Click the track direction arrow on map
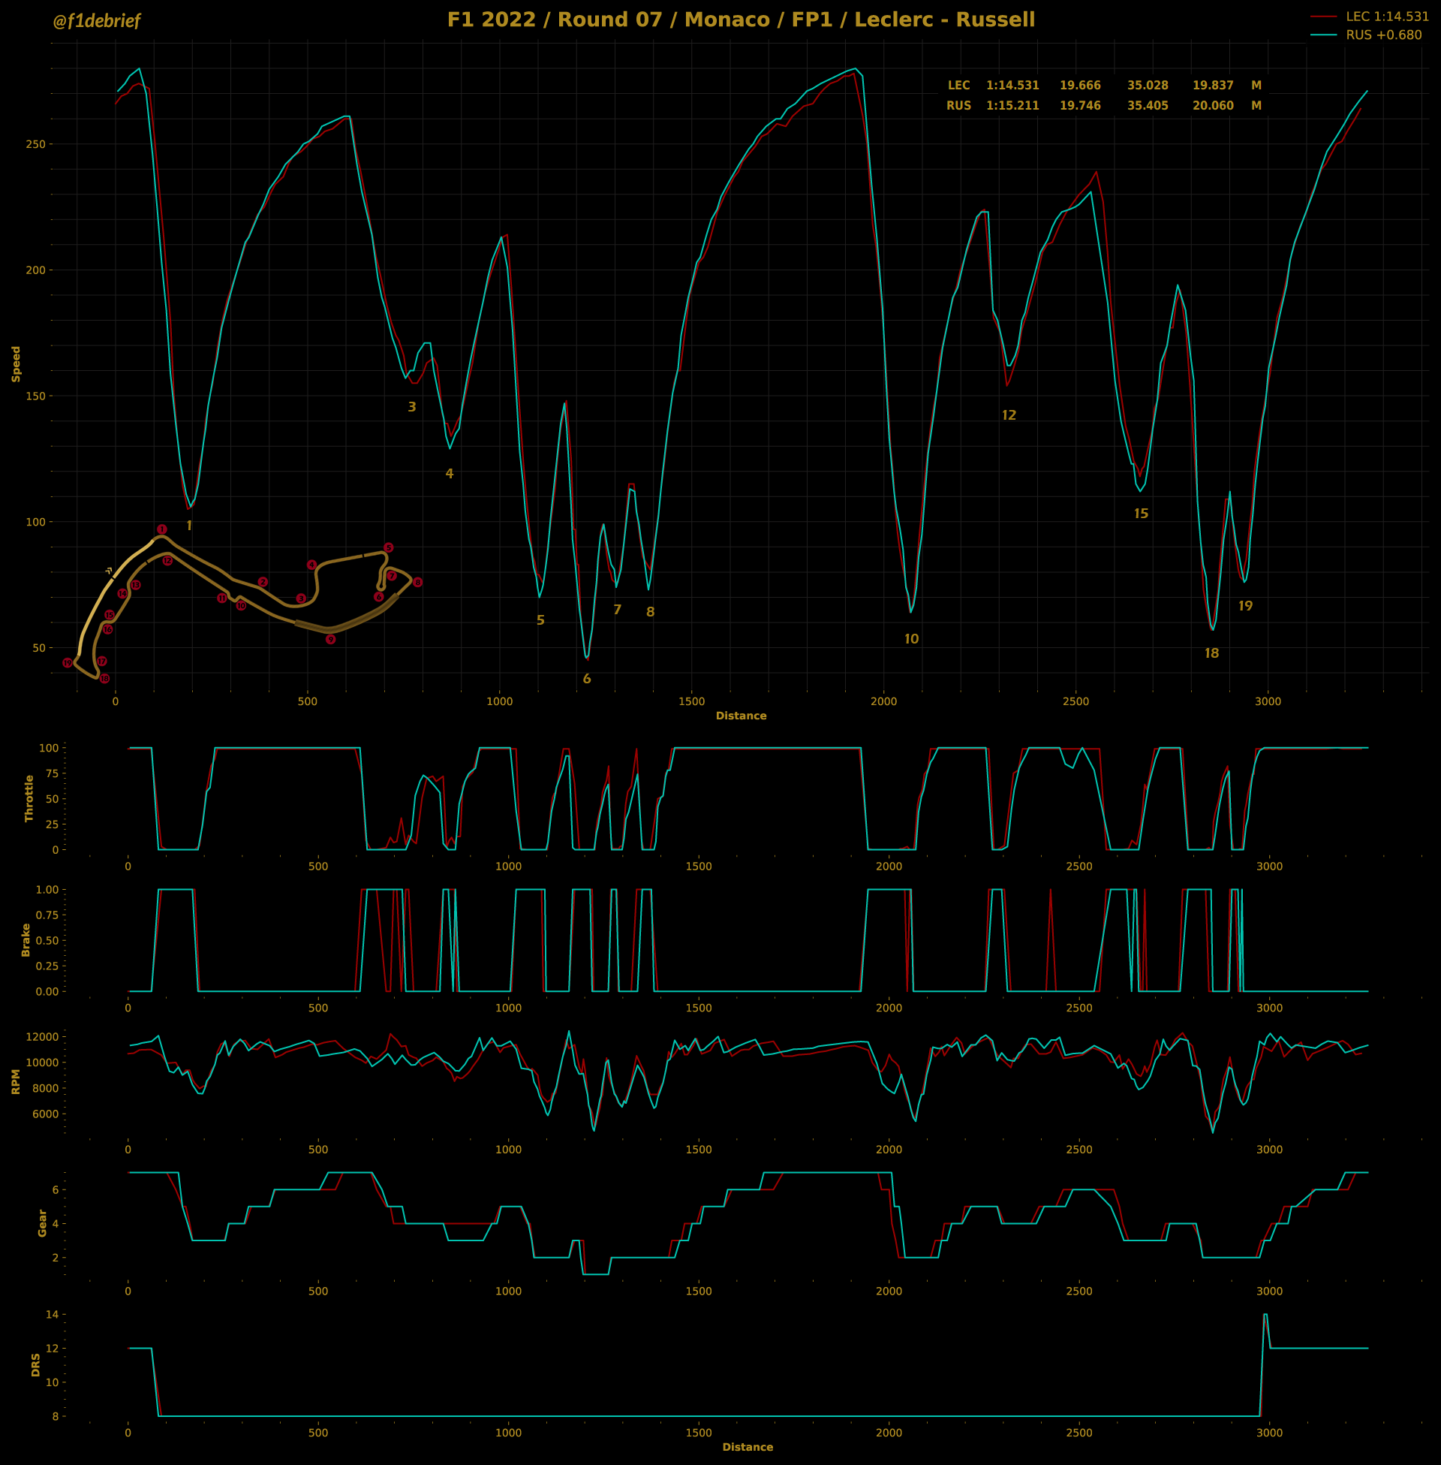The width and height of the screenshot is (1441, 1465). (109, 570)
